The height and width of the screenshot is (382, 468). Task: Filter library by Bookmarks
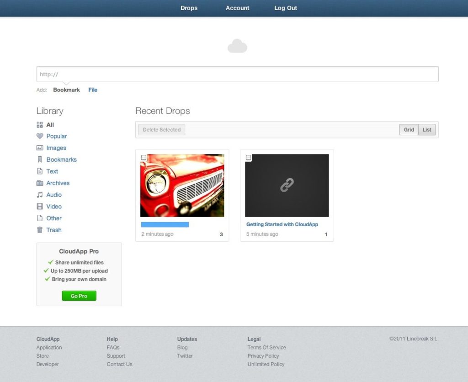62,159
